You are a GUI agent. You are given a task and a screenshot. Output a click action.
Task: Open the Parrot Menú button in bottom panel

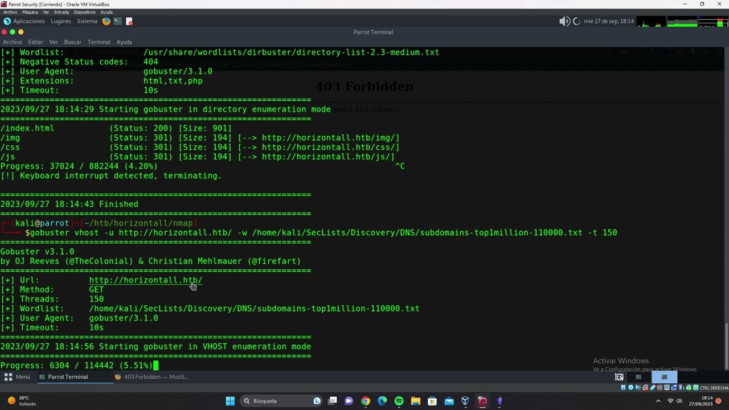pos(17,377)
